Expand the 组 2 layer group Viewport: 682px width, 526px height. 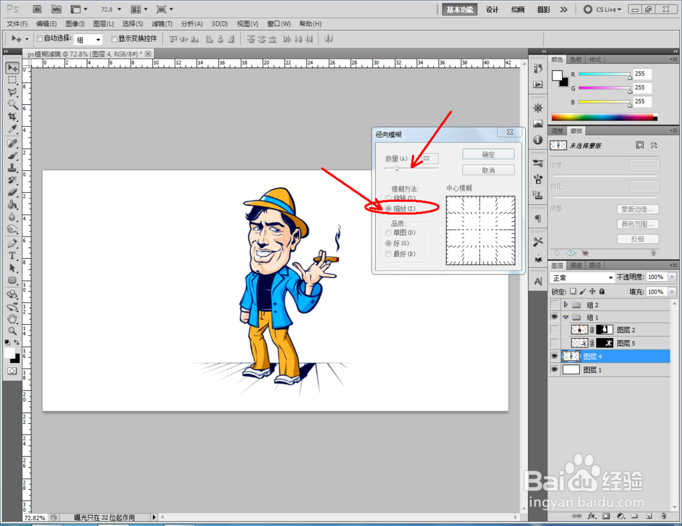[565, 305]
